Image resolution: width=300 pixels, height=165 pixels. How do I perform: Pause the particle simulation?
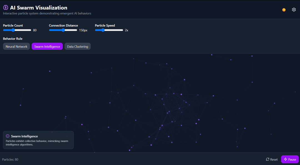(290, 159)
